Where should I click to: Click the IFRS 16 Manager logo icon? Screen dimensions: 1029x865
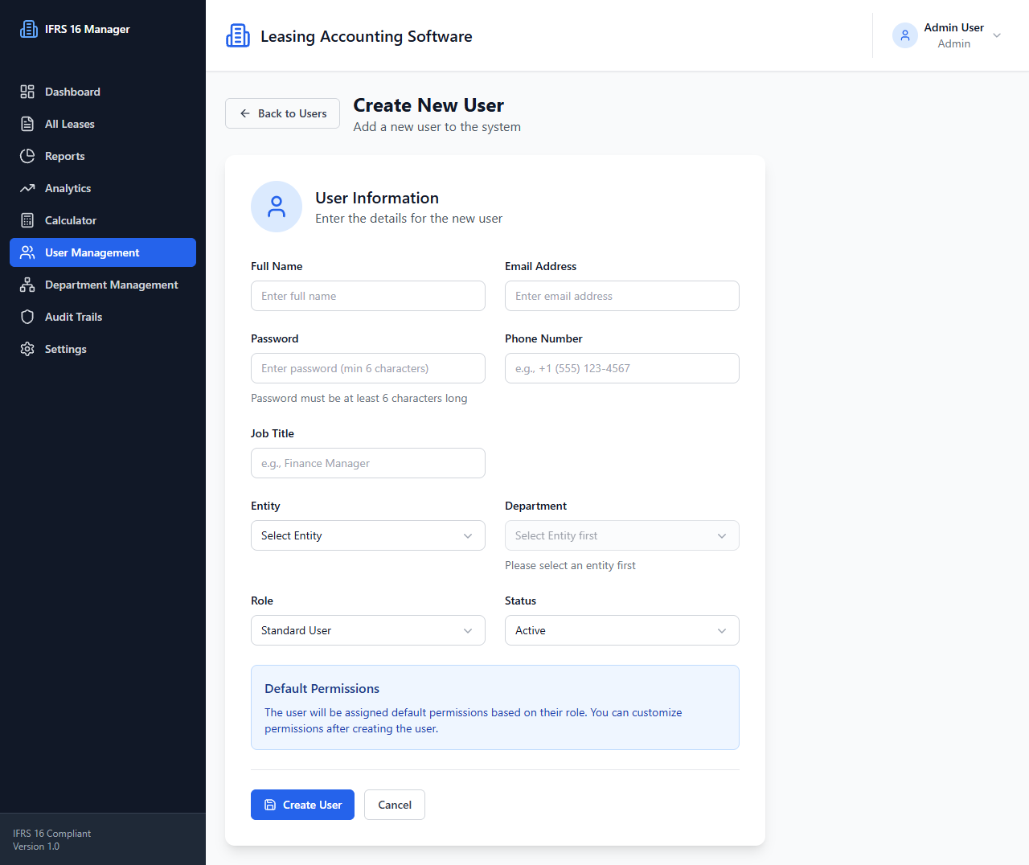[x=29, y=29]
